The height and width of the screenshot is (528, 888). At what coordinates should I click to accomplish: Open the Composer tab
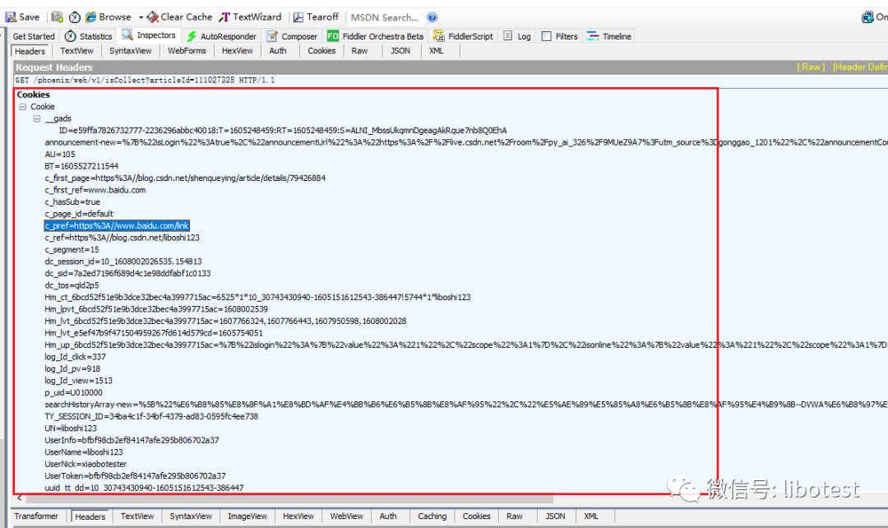pyautogui.click(x=292, y=36)
